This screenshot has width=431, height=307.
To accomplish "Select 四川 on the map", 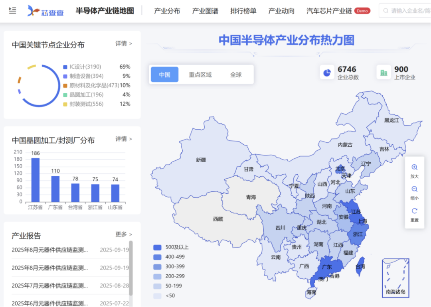I will tap(281, 228).
